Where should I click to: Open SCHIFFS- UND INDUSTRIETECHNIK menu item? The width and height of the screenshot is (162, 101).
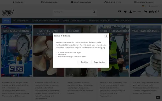(x=46, y=21)
